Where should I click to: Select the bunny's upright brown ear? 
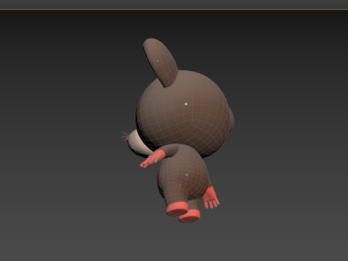click(x=160, y=62)
